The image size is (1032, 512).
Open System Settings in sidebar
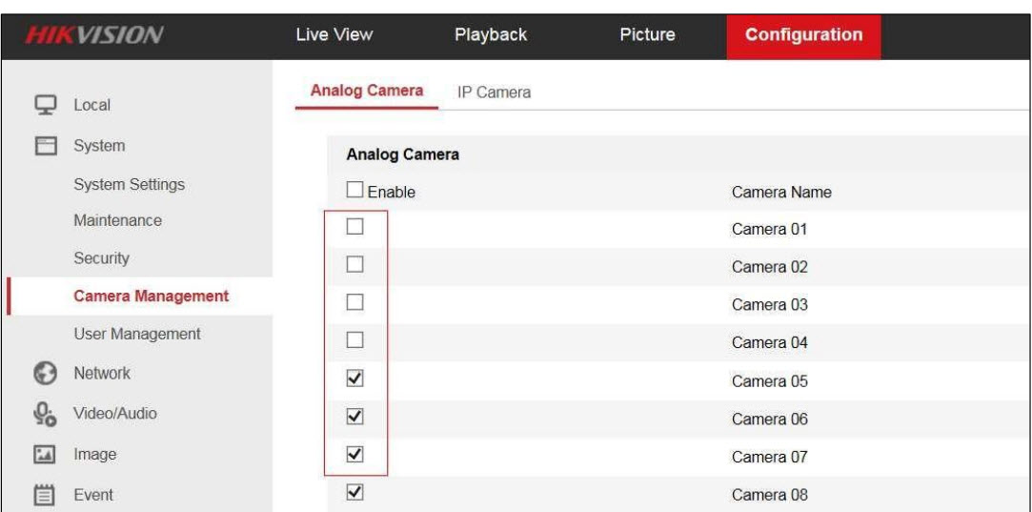pos(130,184)
